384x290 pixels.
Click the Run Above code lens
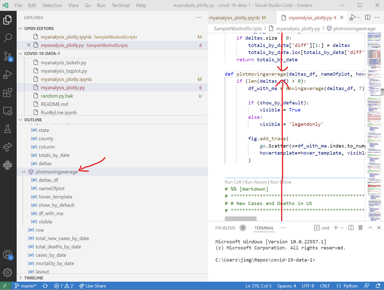256,182
